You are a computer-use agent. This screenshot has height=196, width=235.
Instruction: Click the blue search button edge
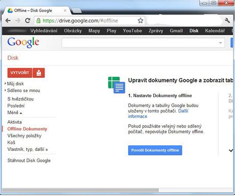tap(231, 42)
